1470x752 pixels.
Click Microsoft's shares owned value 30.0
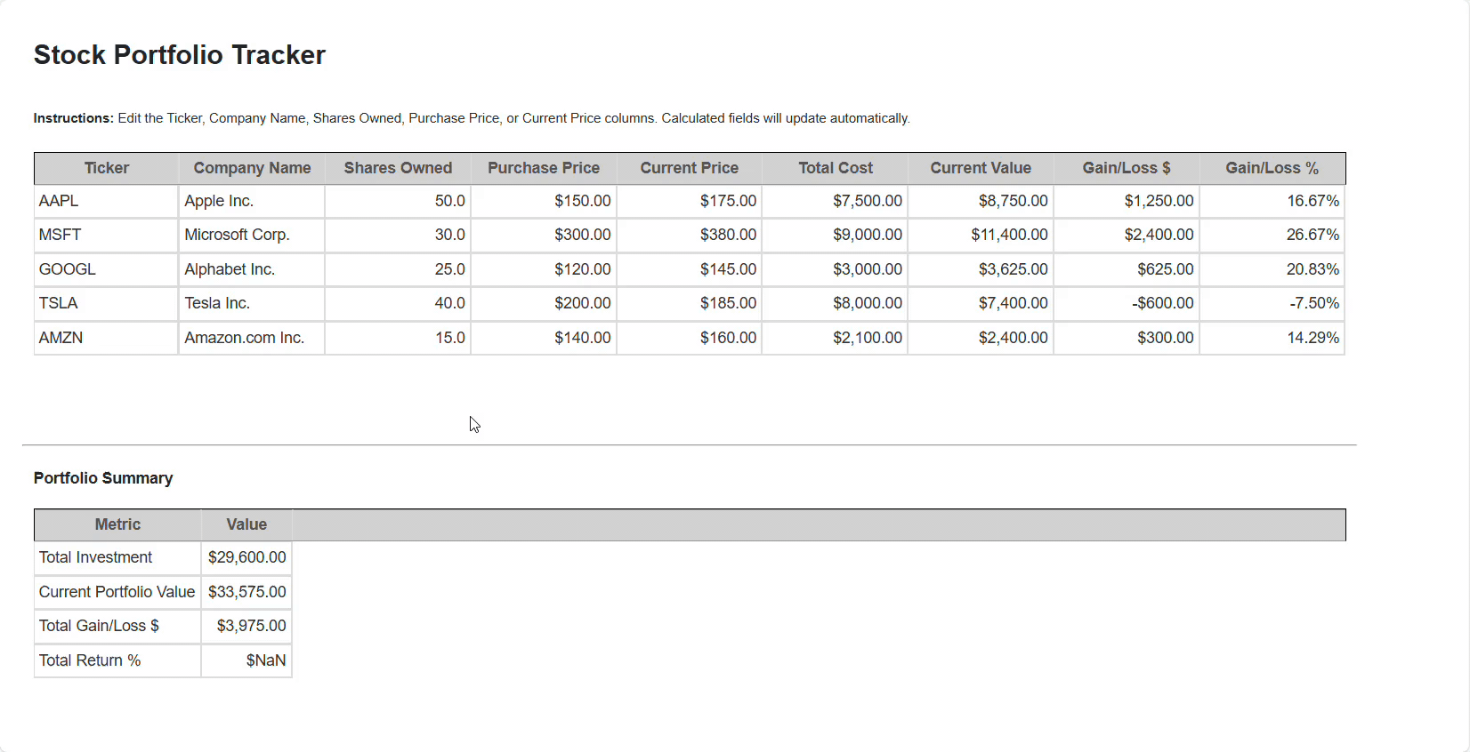pyautogui.click(x=398, y=236)
